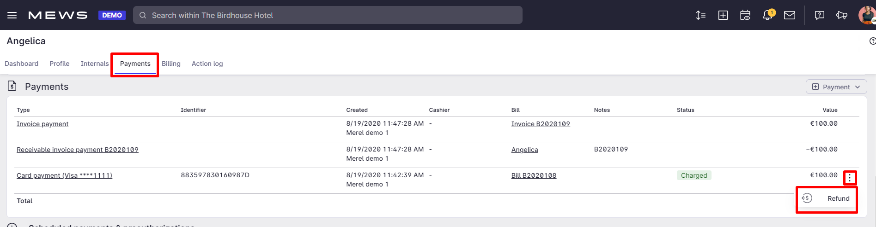This screenshot has width=876, height=227.
Task: Click the megaphone announcements icon
Action: 842,15
